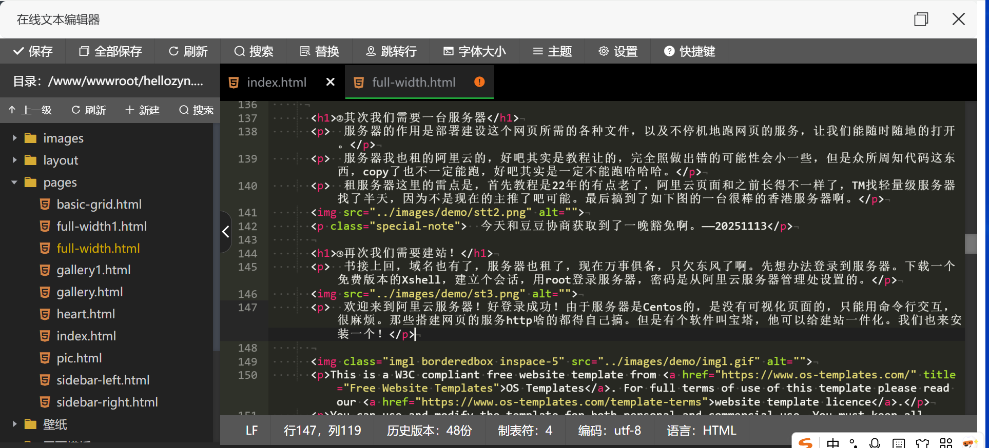The image size is (989, 448).
Task: Open the 字体大小 font size option
Action: click(475, 51)
